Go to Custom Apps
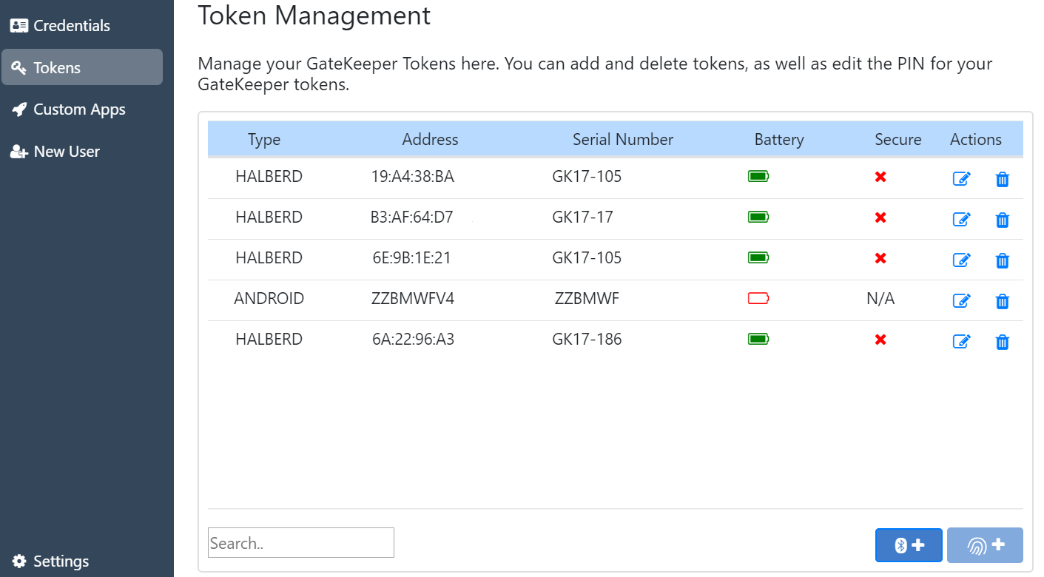 point(79,109)
